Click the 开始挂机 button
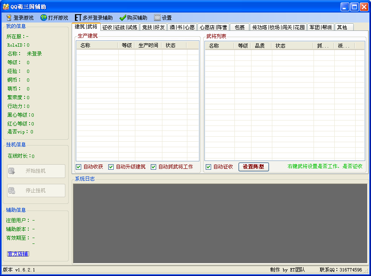Screen dimensions: 371x276 click(36, 171)
